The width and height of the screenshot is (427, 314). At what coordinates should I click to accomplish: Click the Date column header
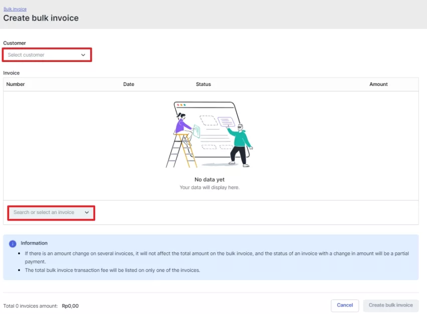[128, 84]
